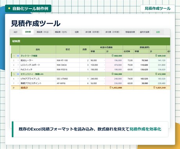
Task: Click unit price cell 98,000
Action: pyautogui.click(x=97, y=60)
